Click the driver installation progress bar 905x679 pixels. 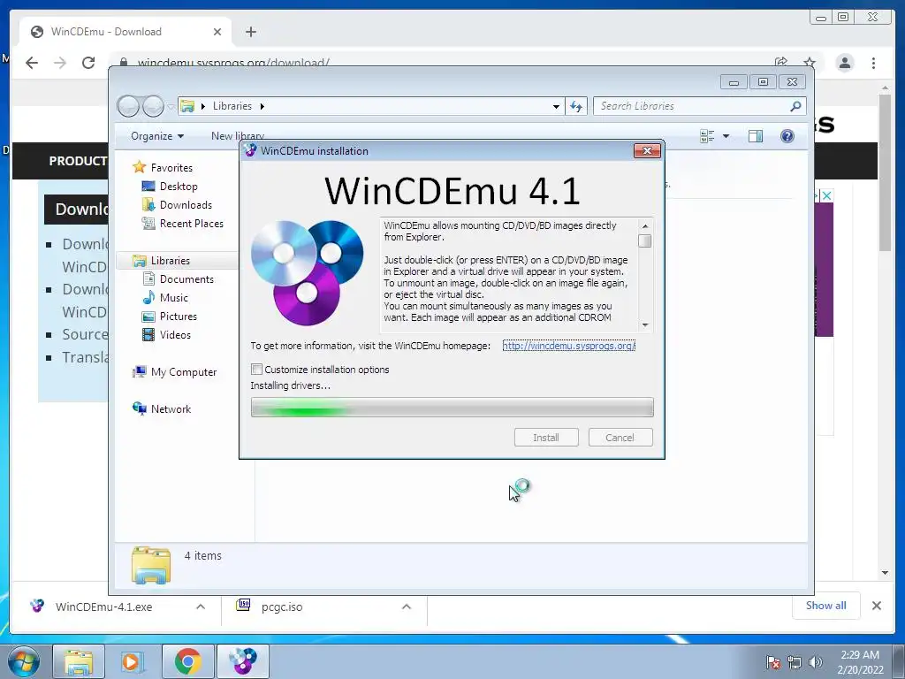pos(452,407)
